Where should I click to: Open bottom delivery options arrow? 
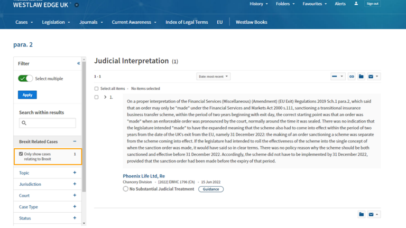pos(377,214)
